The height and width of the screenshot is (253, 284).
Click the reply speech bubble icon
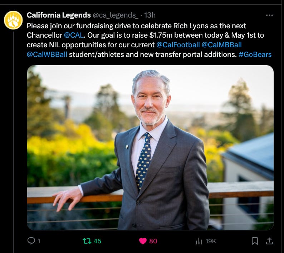click(x=31, y=241)
